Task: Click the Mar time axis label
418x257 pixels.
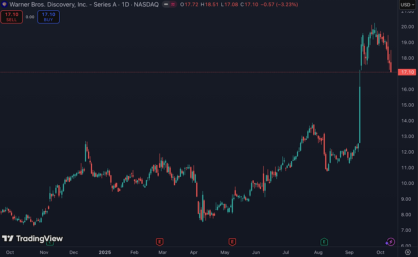Action: [163, 252]
